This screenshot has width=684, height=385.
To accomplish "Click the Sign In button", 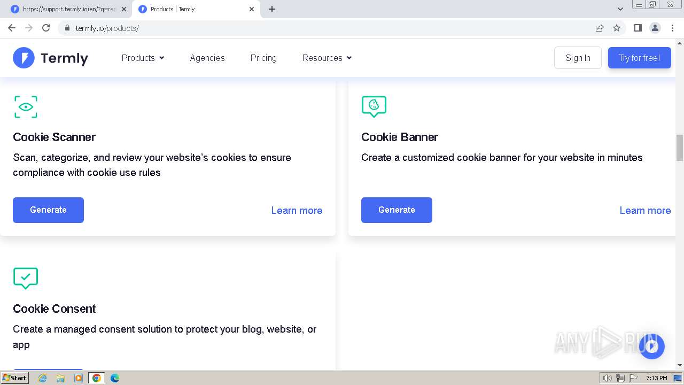I will (x=578, y=58).
